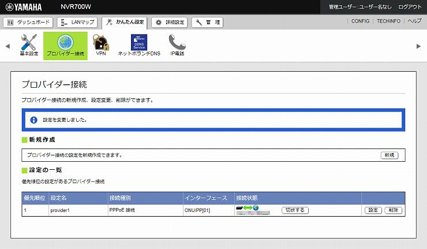Click the YAMAHA logo
Viewport: 427px width, 249px height.
pos(24,7)
